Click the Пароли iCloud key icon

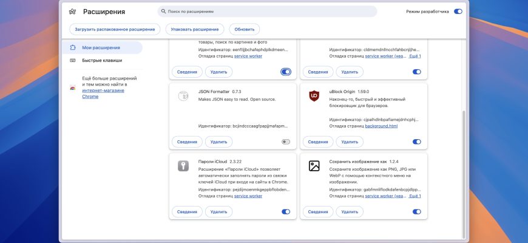click(183, 166)
